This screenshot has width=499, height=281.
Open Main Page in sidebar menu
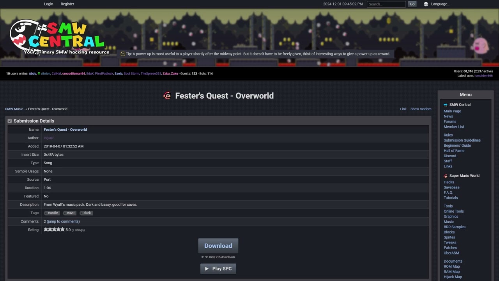click(x=452, y=111)
